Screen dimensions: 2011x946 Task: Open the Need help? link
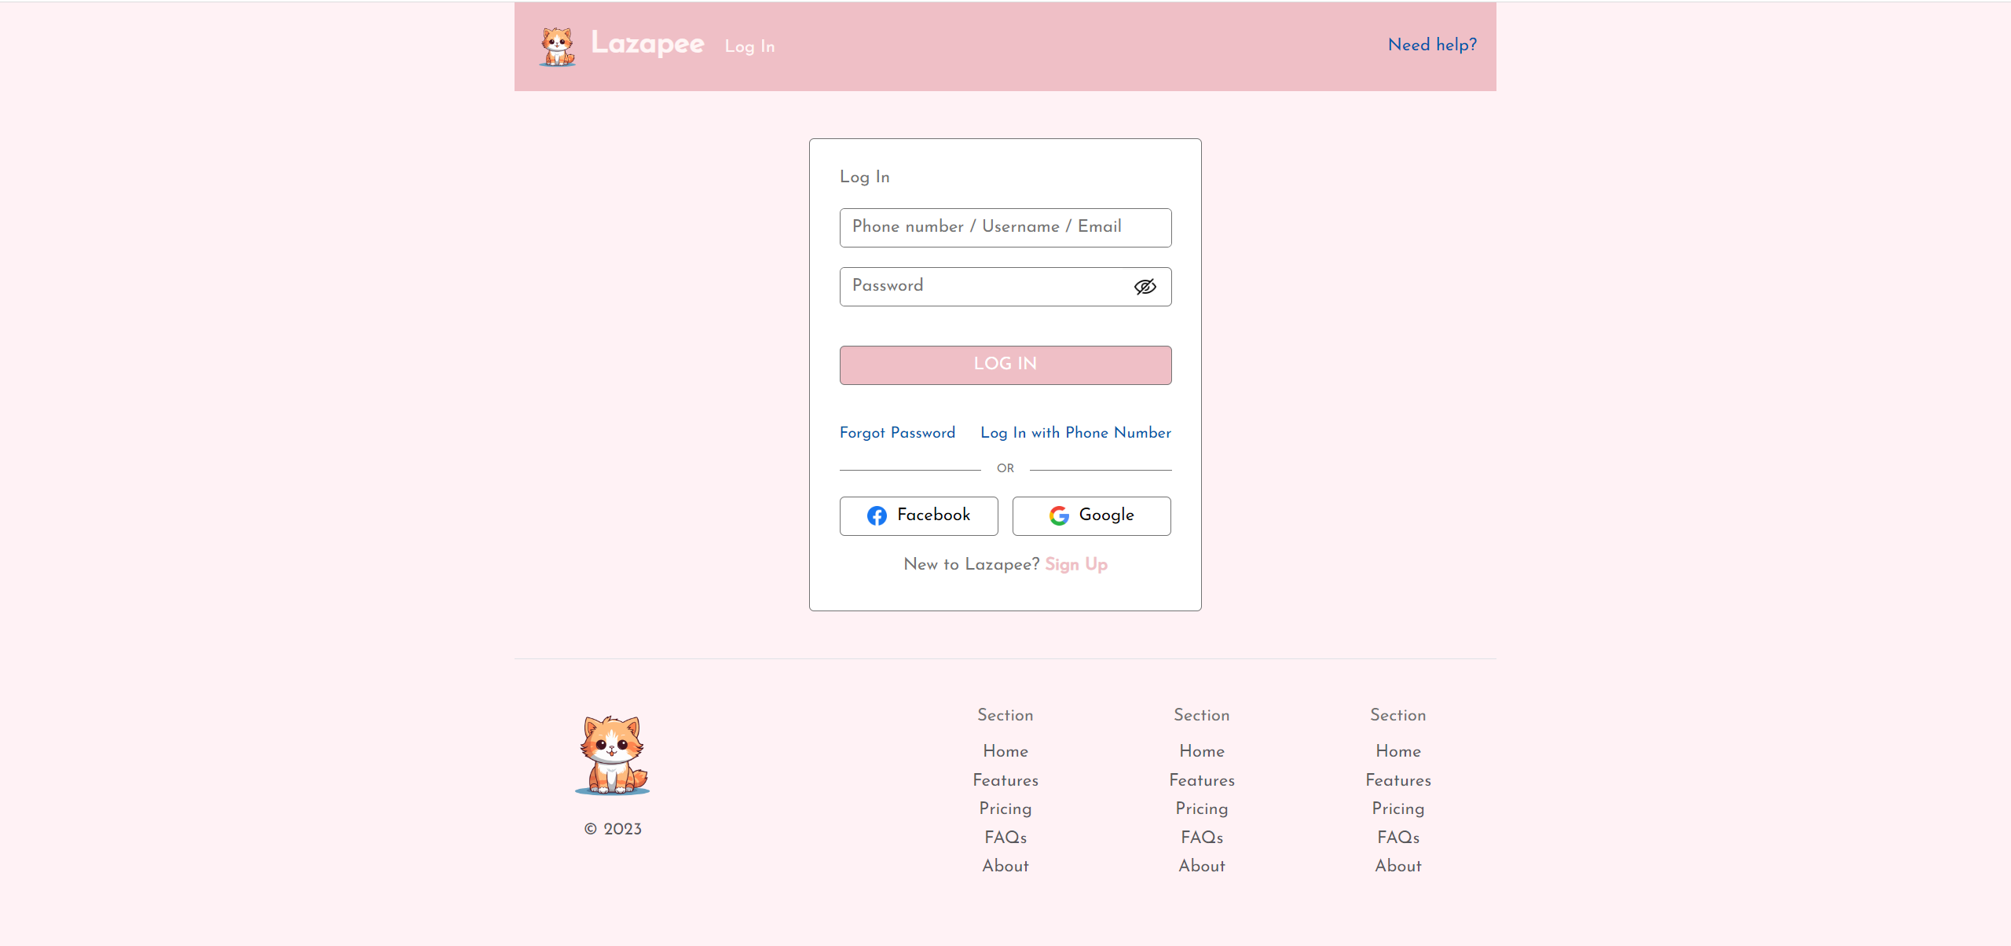click(1432, 45)
